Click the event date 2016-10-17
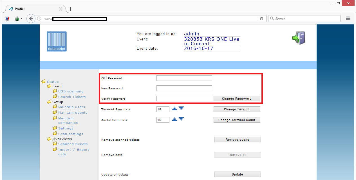This screenshot has width=356, height=180. [199, 48]
